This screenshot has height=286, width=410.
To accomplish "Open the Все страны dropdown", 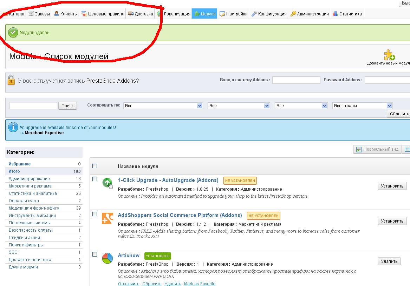I will click(x=363, y=106).
